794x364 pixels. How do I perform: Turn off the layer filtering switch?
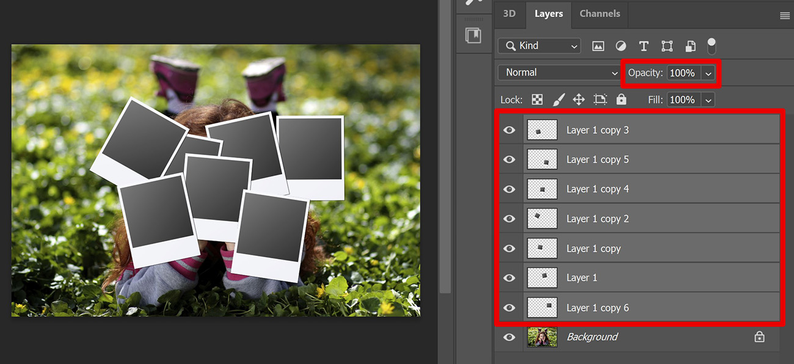click(711, 46)
